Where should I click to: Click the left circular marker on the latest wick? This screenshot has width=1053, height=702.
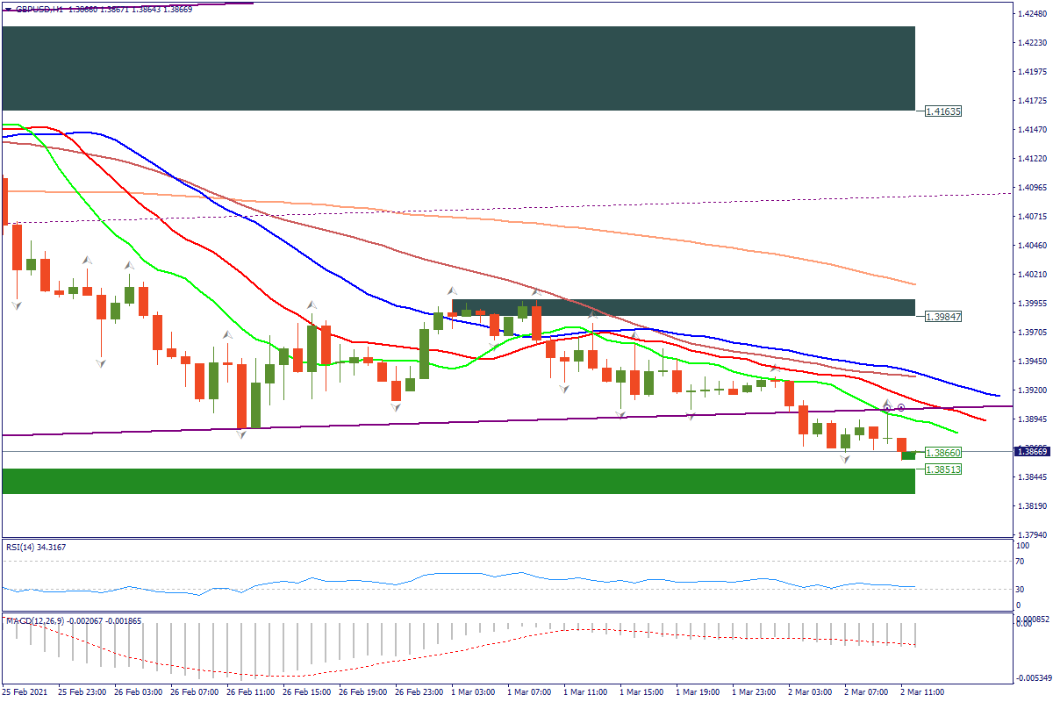coord(887,408)
